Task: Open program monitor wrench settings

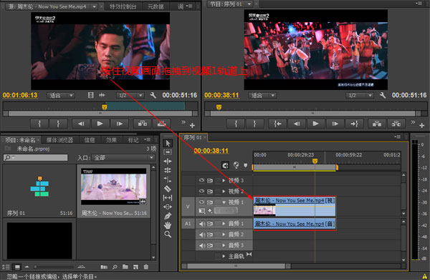Action: click(x=383, y=95)
